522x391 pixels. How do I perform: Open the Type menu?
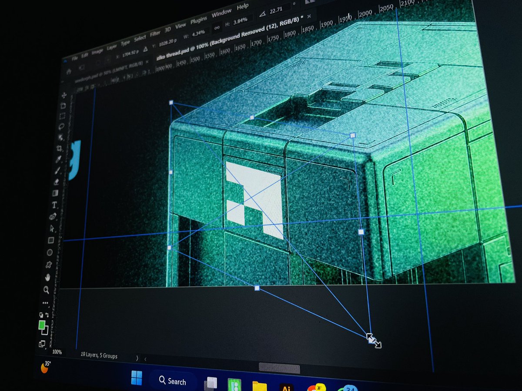click(125, 43)
